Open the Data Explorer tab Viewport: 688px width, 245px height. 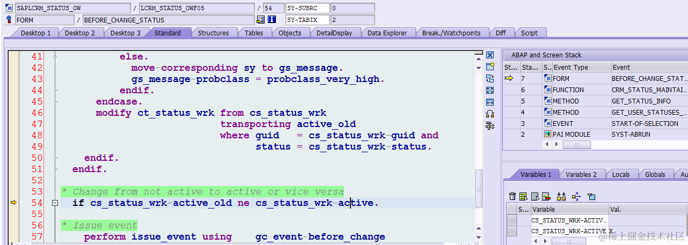tap(387, 33)
